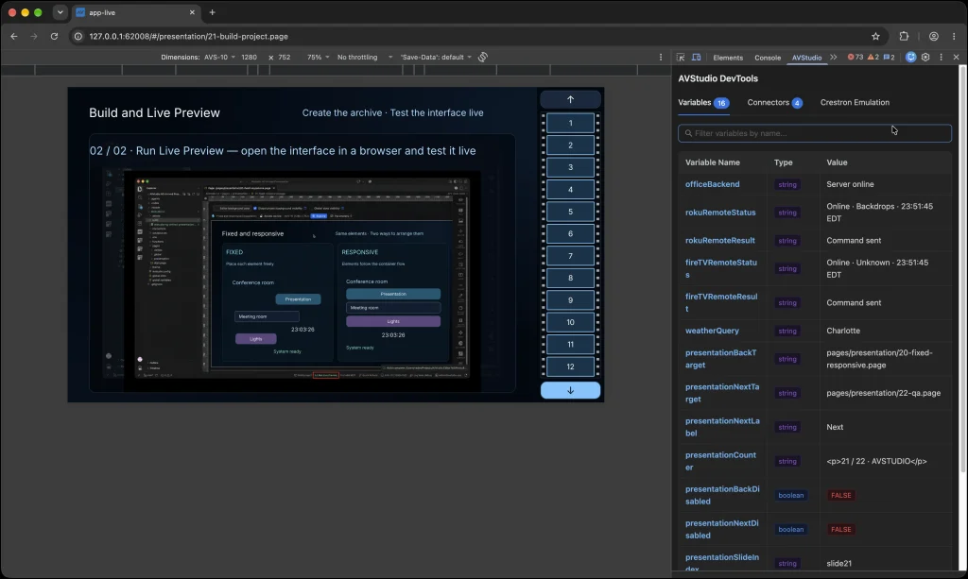This screenshot has width=968, height=579.
Task: Open the Dimensions AVS-10 device dropdown
Action: point(219,58)
